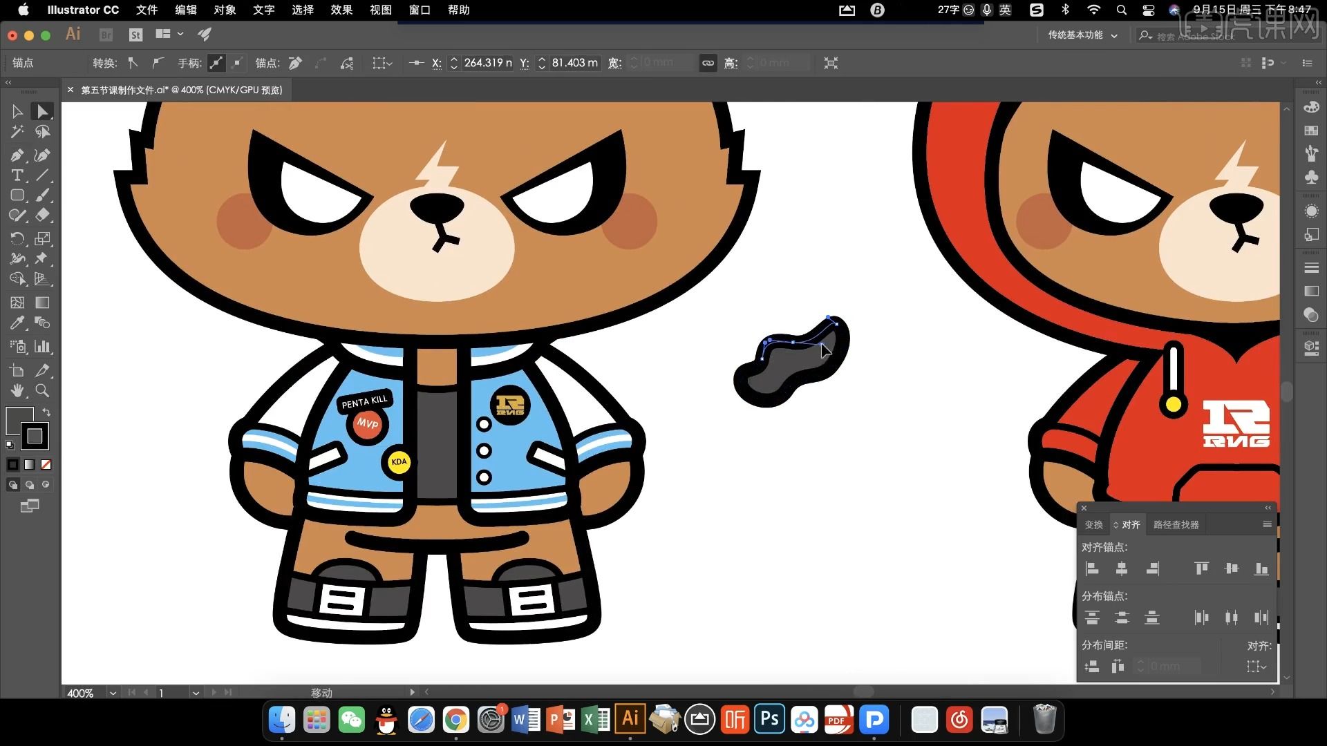Switch to the 变换 tab
The height and width of the screenshot is (746, 1327).
[1093, 525]
